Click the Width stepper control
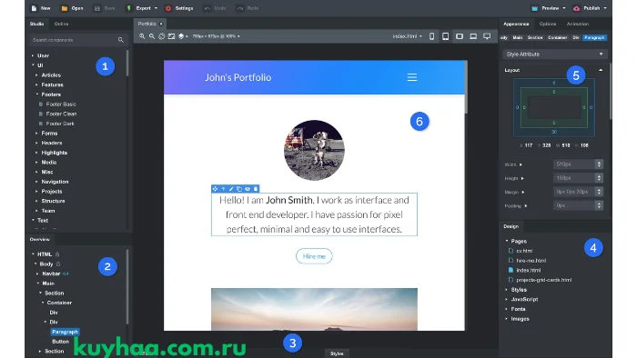 click(599, 164)
